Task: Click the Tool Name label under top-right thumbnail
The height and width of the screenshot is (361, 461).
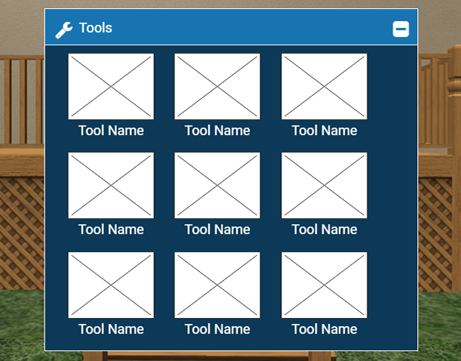Action: [x=324, y=131]
